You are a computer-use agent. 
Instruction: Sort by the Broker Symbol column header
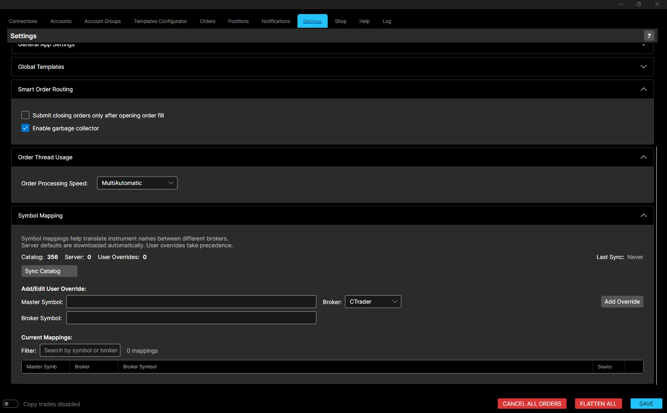tap(355, 367)
